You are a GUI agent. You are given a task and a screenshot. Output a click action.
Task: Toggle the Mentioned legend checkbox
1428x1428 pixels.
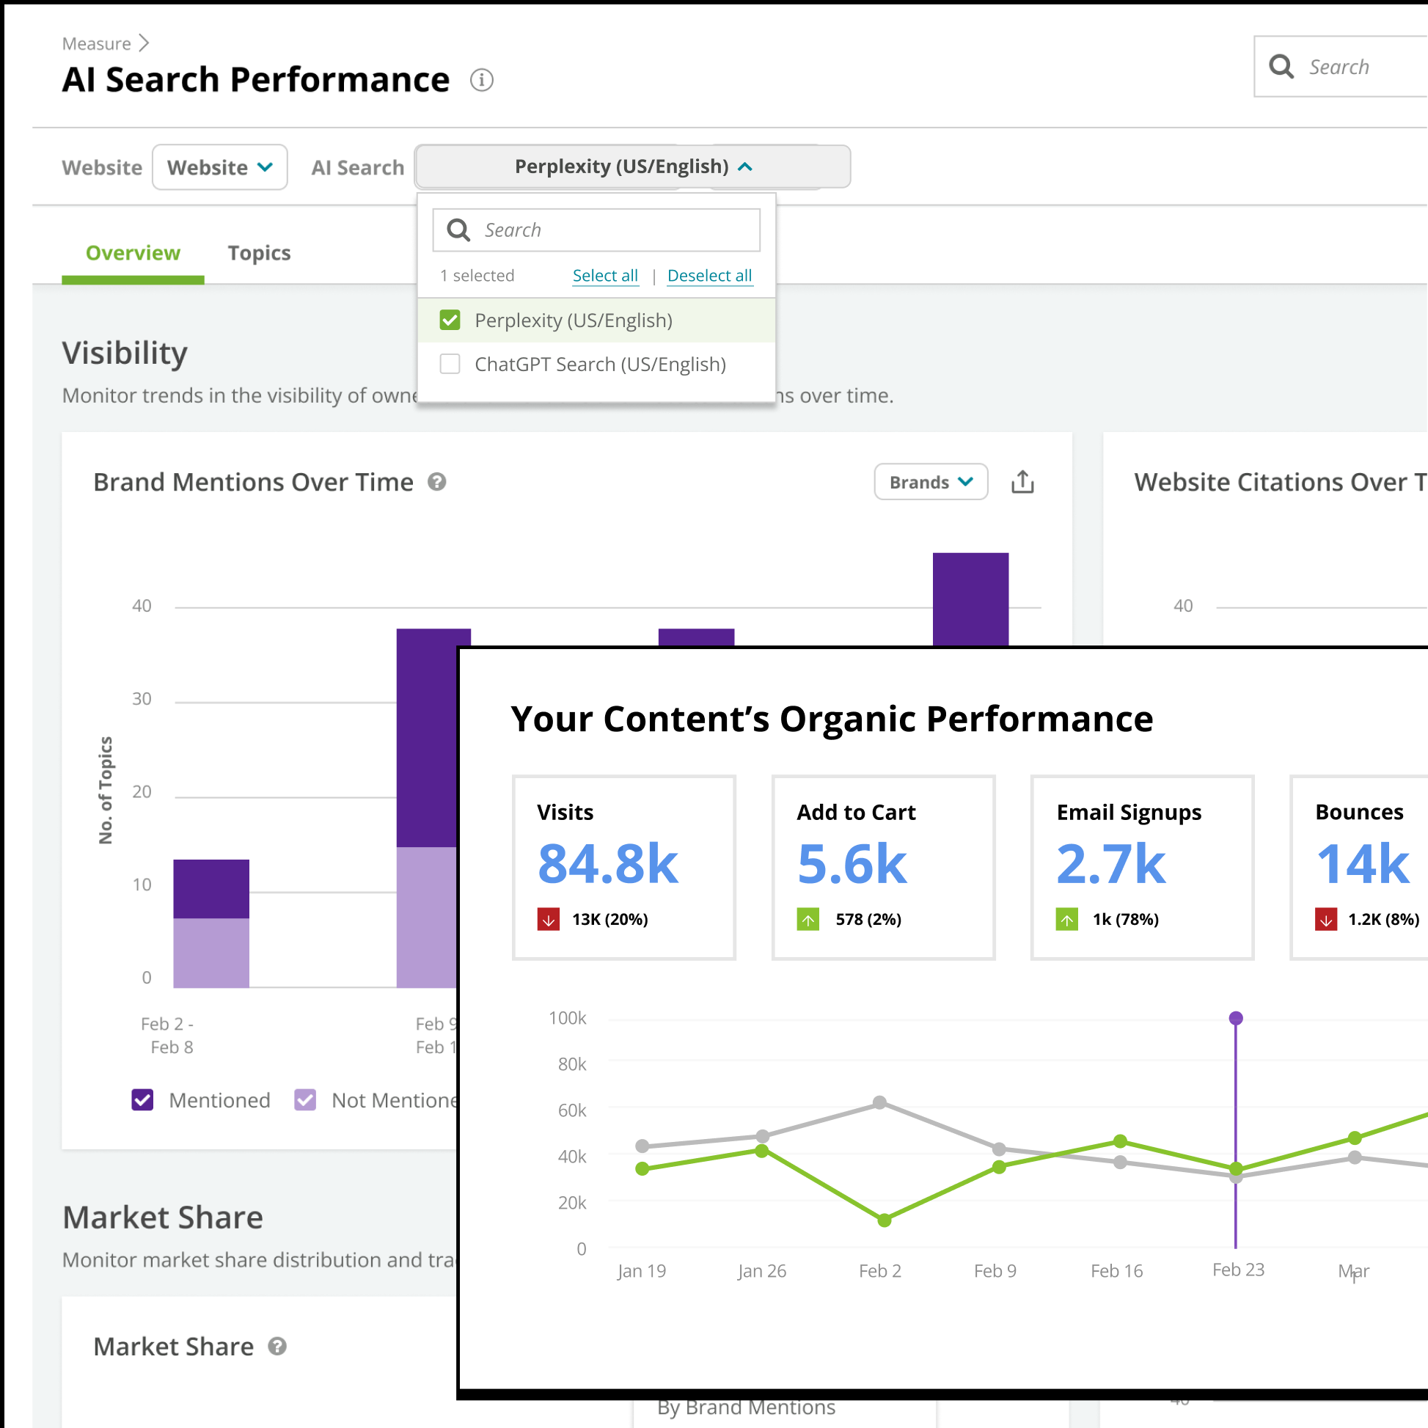point(142,1100)
